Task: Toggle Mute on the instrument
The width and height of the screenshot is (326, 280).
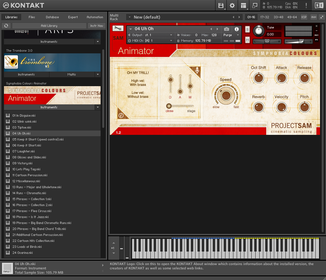Action: coord(247,40)
